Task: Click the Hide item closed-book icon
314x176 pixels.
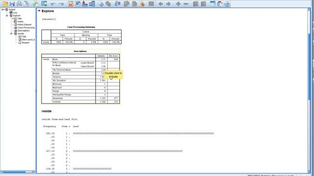Action: tap(204, 3)
